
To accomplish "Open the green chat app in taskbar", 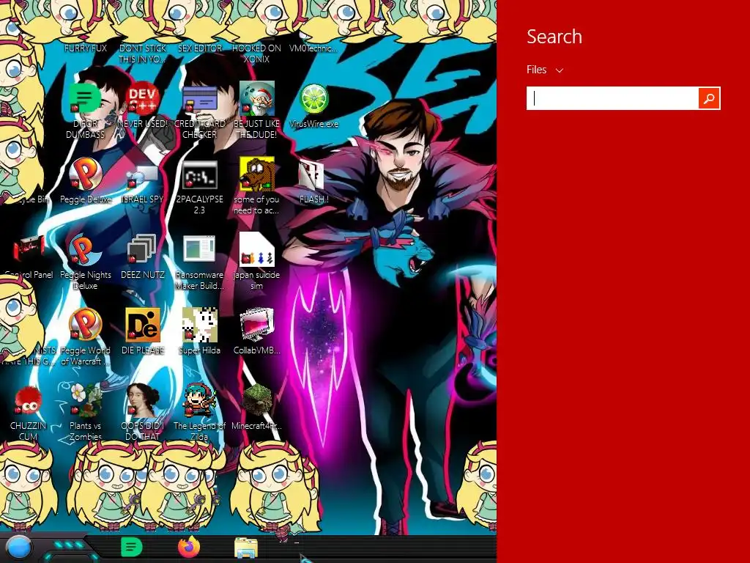I will (132, 547).
